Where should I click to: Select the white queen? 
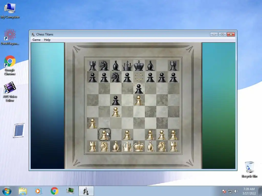(x=127, y=146)
